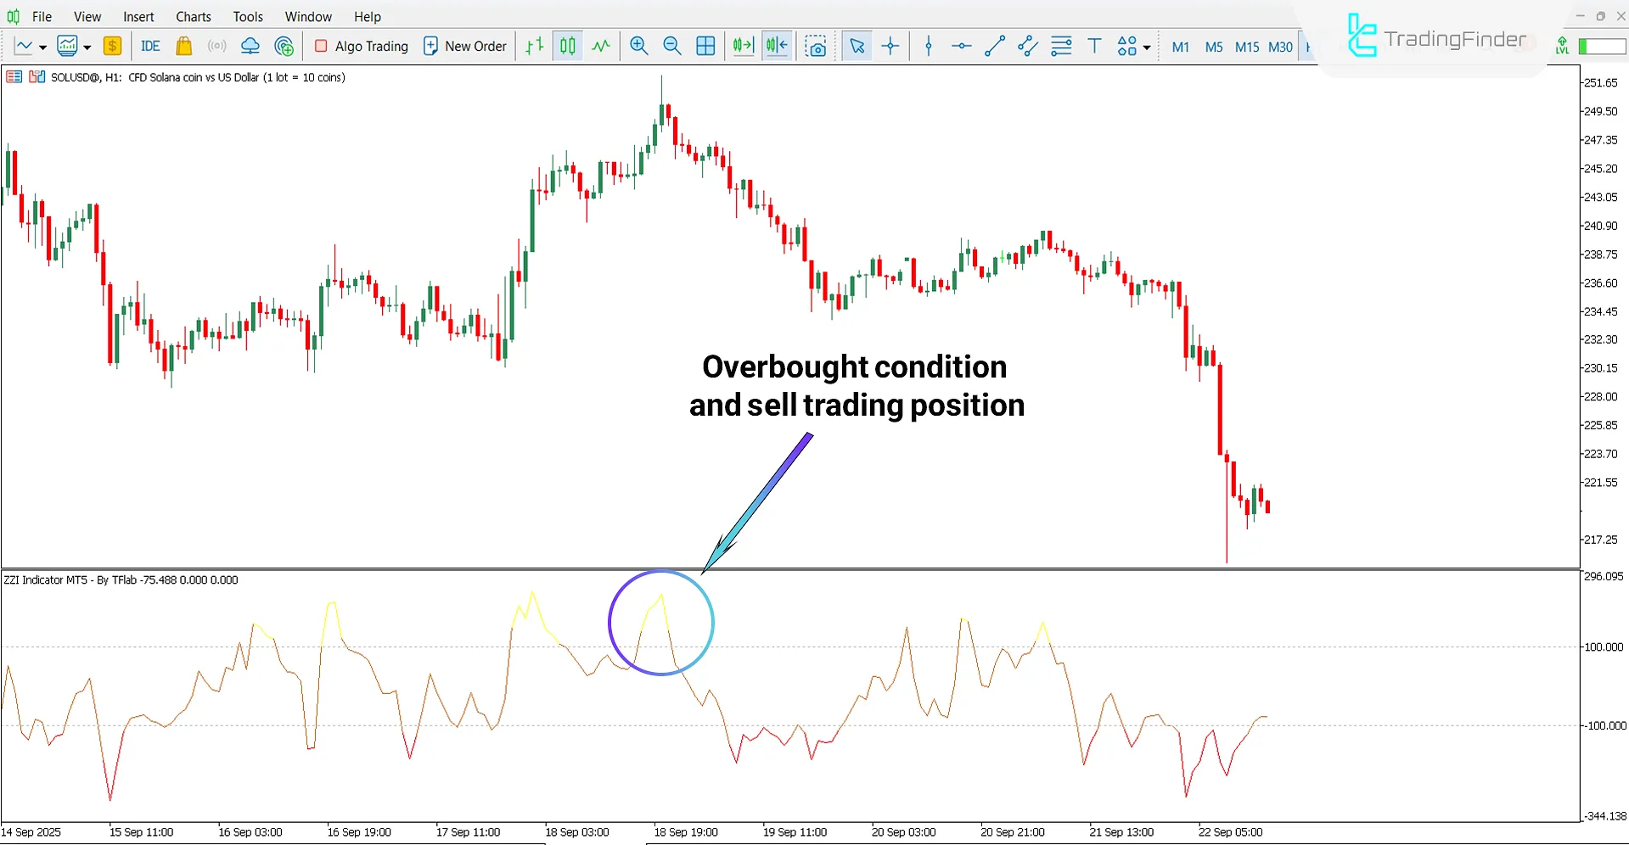
Task: Toggle Algo Trading on
Action: pos(361,46)
